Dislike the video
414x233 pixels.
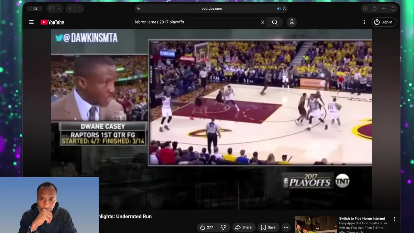[x=223, y=227]
